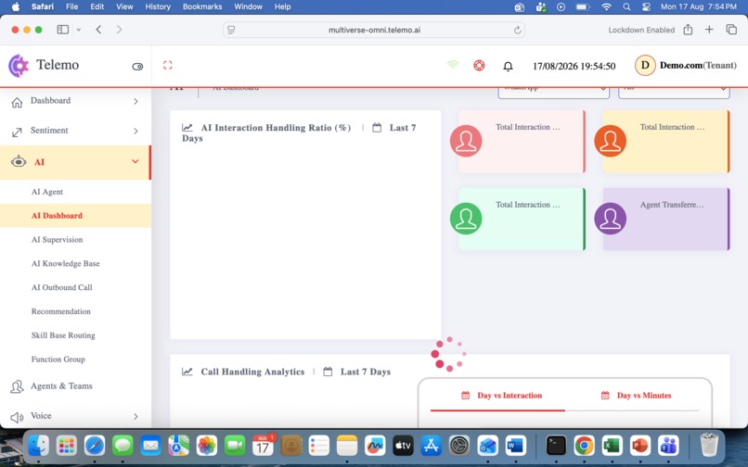Open the AI Supervision submenu item
The image size is (748, 467).
[x=58, y=239]
